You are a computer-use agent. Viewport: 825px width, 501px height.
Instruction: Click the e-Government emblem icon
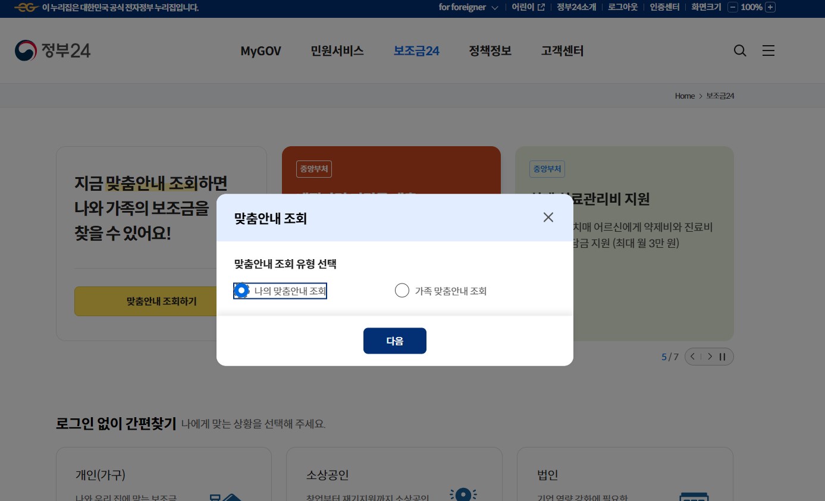(x=26, y=7)
